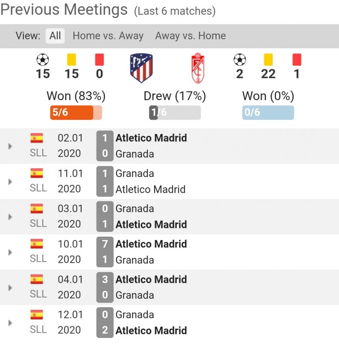Expand the 10.01 match details arrow
Image resolution: width=339 pixels, height=348 pixels.
click(x=10, y=252)
